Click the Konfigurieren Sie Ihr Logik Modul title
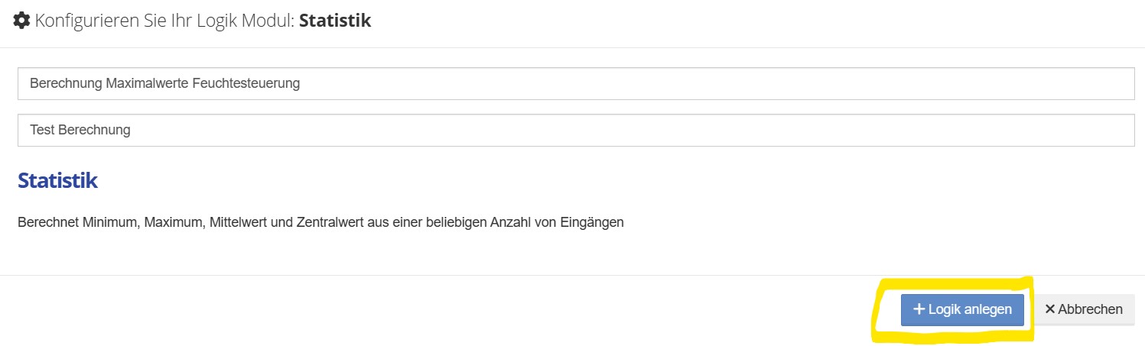The image size is (1145, 346). pos(164,21)
